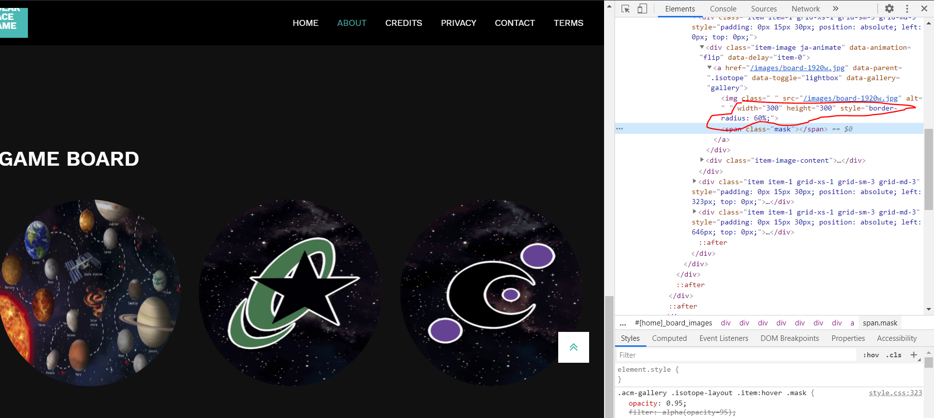This screenshot has height=418, width=934.
Task: Toggle the .cls element classes button
Action: click(894, 355)
